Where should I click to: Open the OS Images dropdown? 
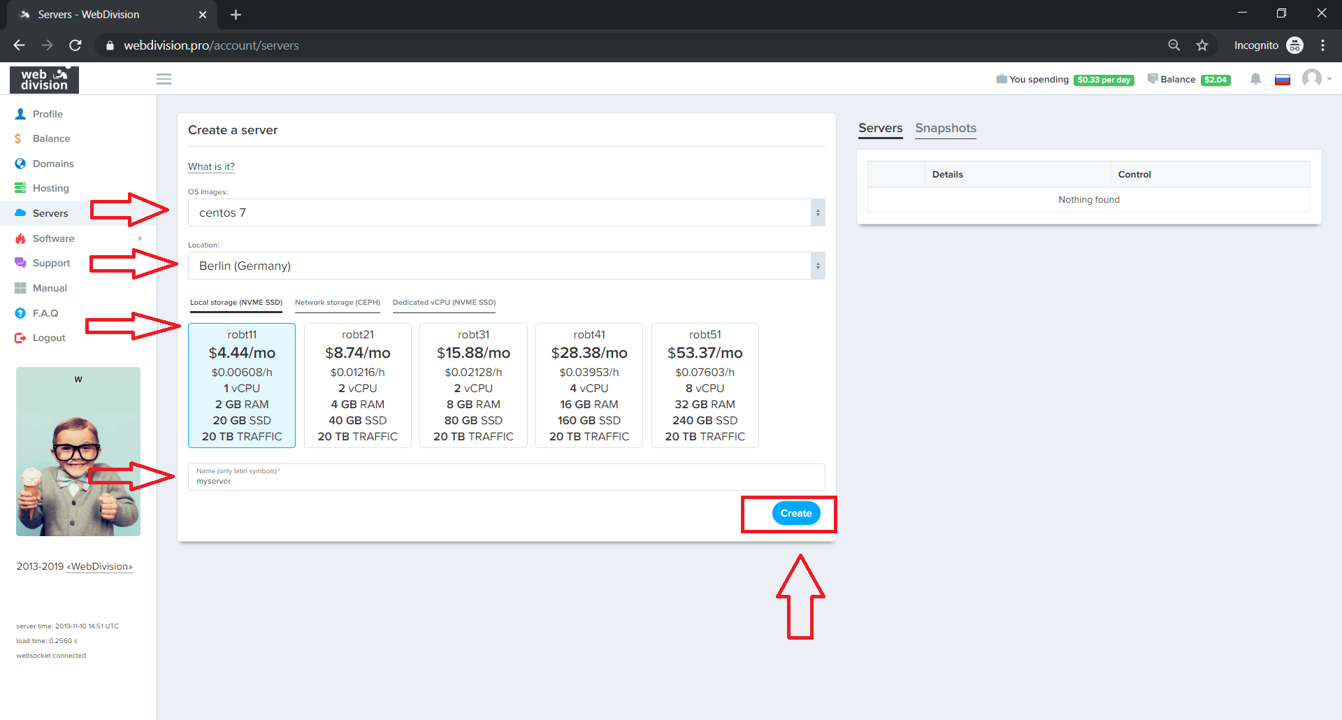point(506,213)
